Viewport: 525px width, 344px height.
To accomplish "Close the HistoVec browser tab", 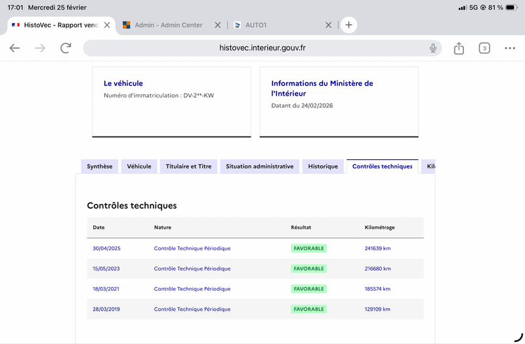I will 107,25.
